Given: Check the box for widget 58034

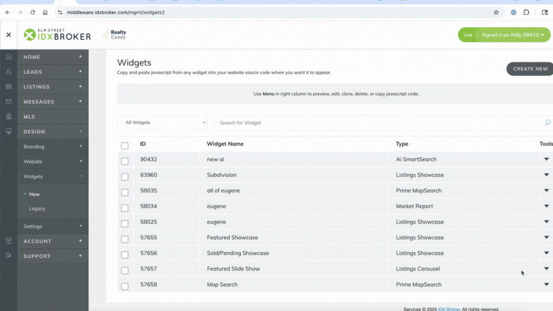Looking at the screenshot, I should (125, 208).
